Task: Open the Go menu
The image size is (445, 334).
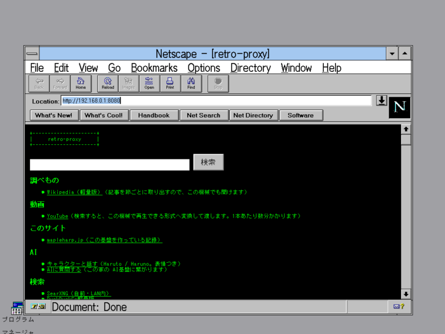Action: tap(114, 68)
